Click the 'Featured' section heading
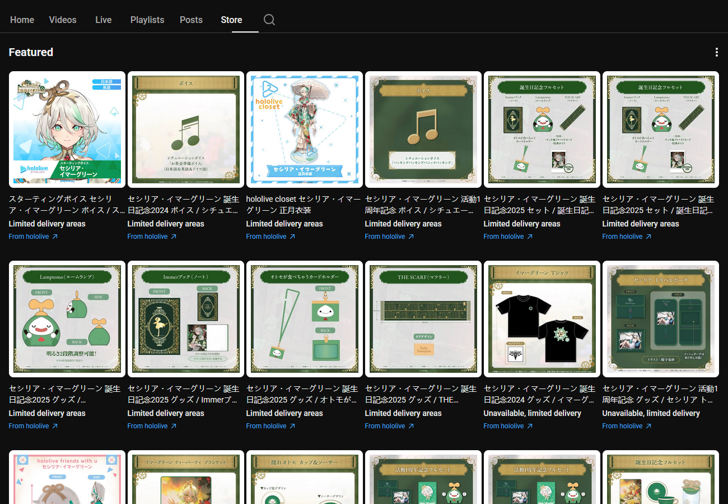 coord(31,52)
